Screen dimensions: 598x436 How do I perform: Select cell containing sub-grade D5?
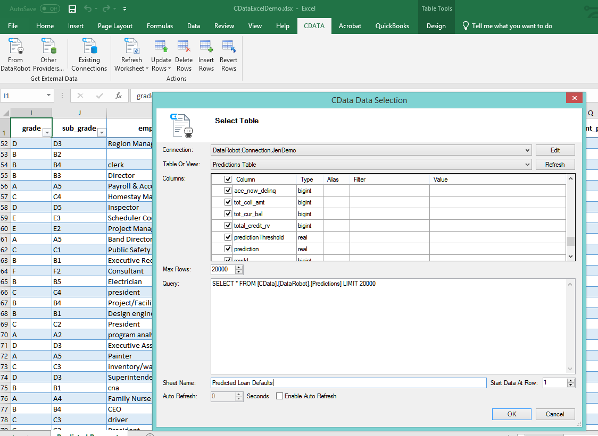point(79,207)
